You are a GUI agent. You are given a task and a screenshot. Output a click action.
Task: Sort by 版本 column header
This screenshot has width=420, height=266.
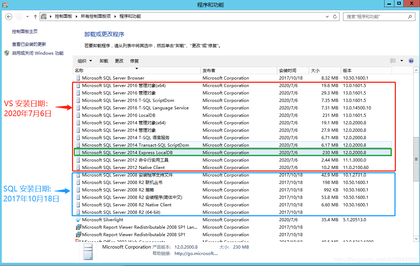point(366,71)
